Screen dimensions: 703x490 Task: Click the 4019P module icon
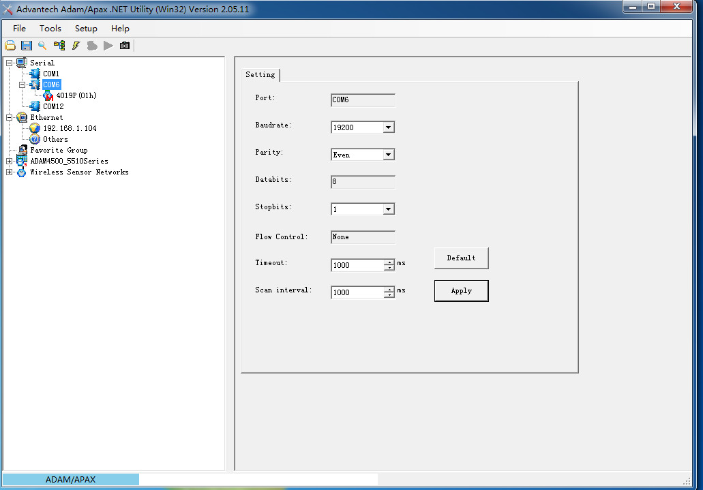coord(48,95)
